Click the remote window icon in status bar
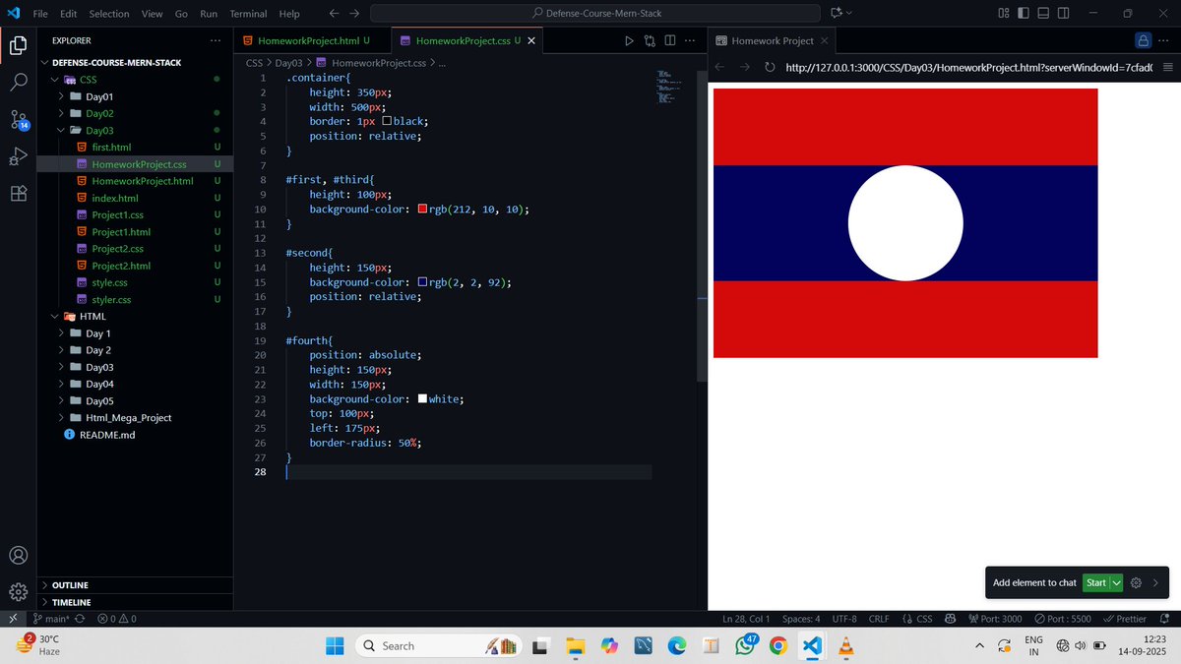Viewport: 1181px width, 664px height. (11, 619)
